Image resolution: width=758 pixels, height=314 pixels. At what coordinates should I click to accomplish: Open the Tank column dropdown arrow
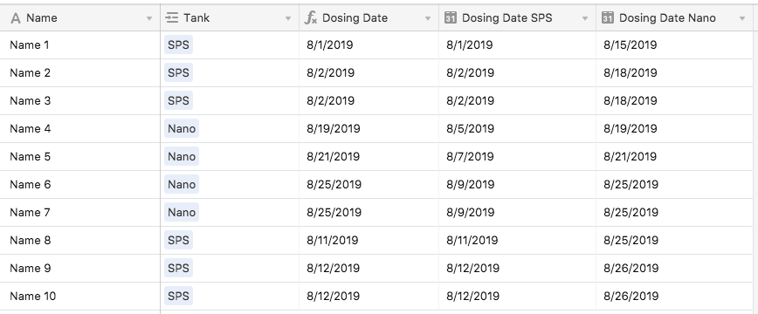pos(288,19)
